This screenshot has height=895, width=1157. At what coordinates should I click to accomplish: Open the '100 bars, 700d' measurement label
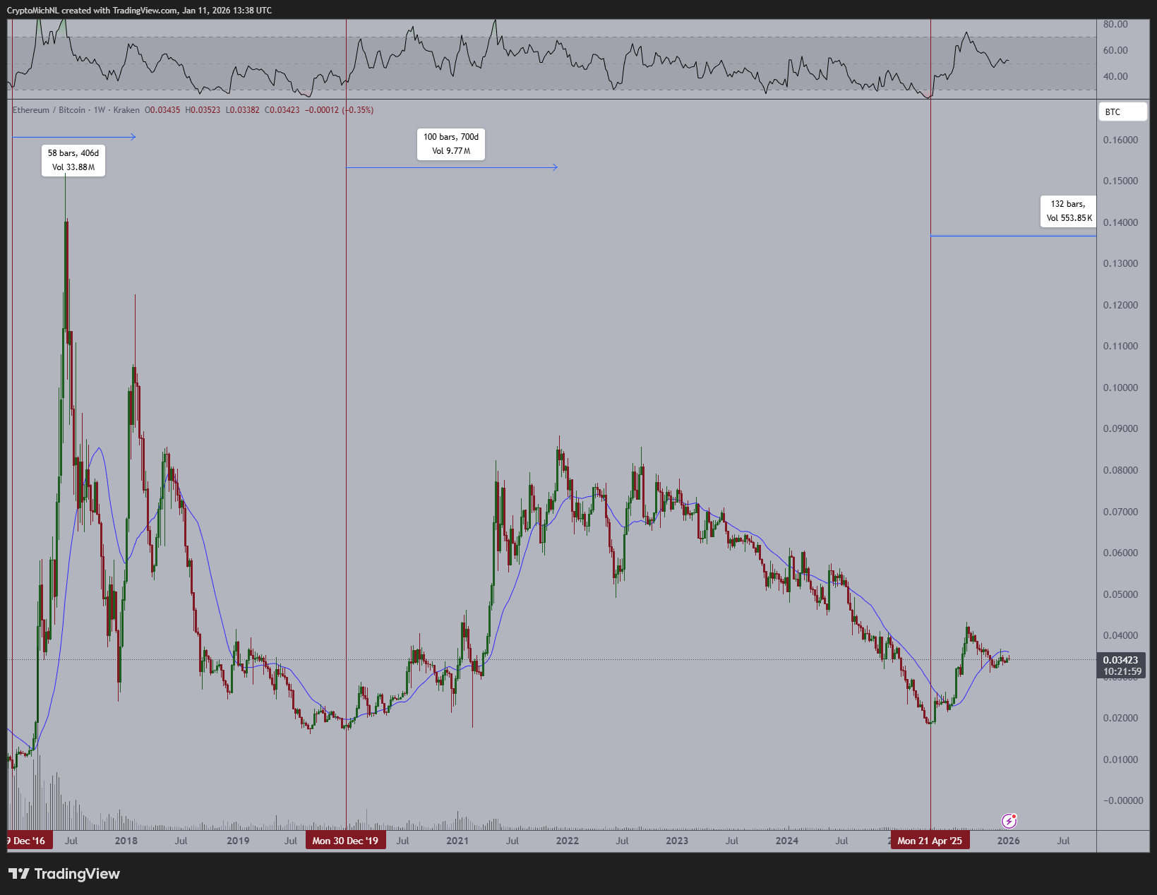(450, 144)
